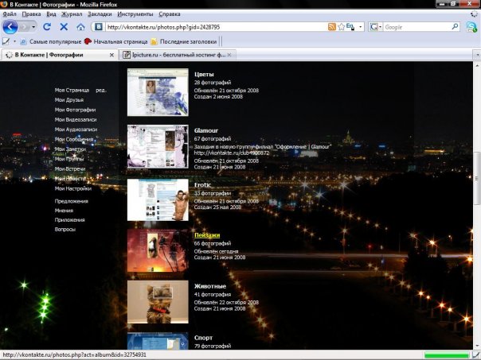
Task: Click the page vertical scrollbar thumb
Action: pyautogui.click(x=477, y=179)
